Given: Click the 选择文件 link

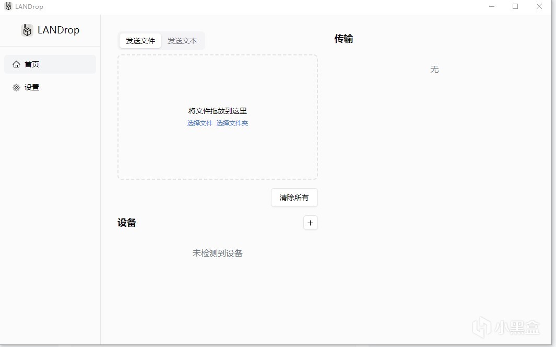Looking at the screenshot, I should pos(199,123).
